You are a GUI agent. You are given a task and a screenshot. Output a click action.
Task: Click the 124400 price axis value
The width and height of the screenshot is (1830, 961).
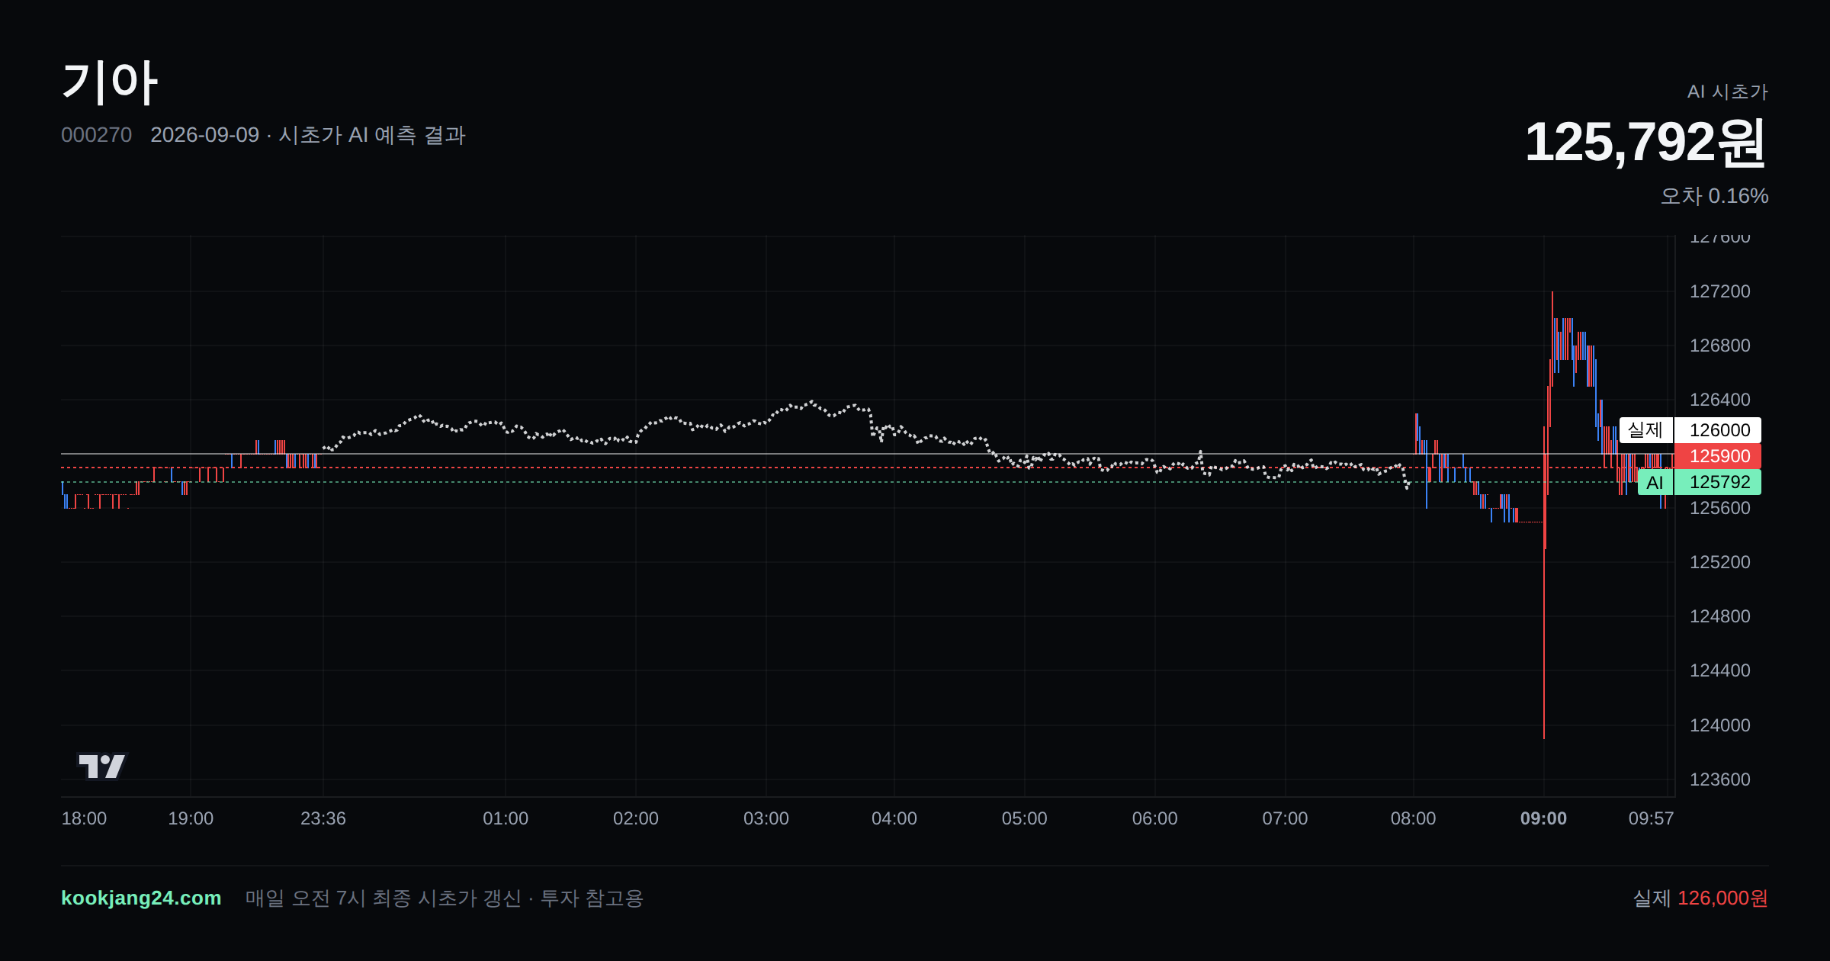click(x=1720, y=670)
